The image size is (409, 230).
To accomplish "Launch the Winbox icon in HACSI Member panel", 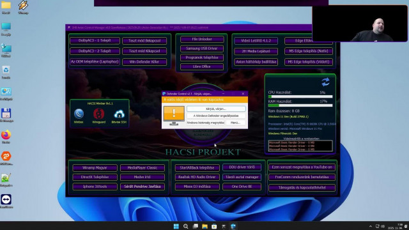I will [x=79, y=114].
